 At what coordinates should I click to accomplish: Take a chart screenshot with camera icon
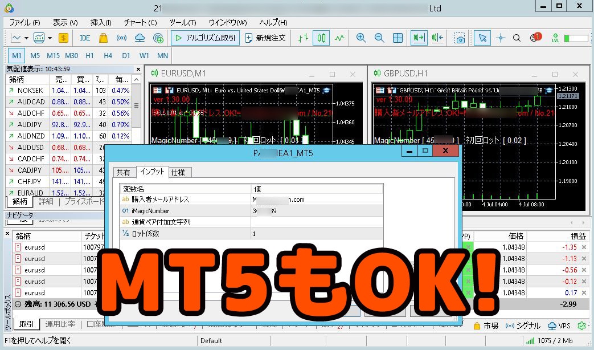click(459, 38)
